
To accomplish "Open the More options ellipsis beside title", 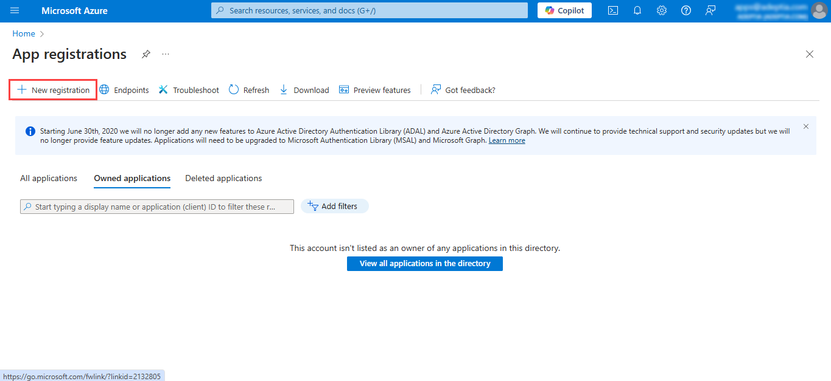I will pyautogui.click(x=166, y=54).
